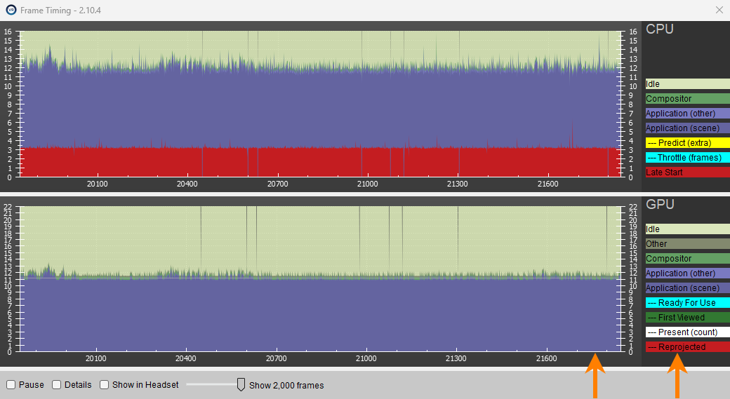Click the SteamVR icon in title bar
730x399 pixels.
(11, 10)
